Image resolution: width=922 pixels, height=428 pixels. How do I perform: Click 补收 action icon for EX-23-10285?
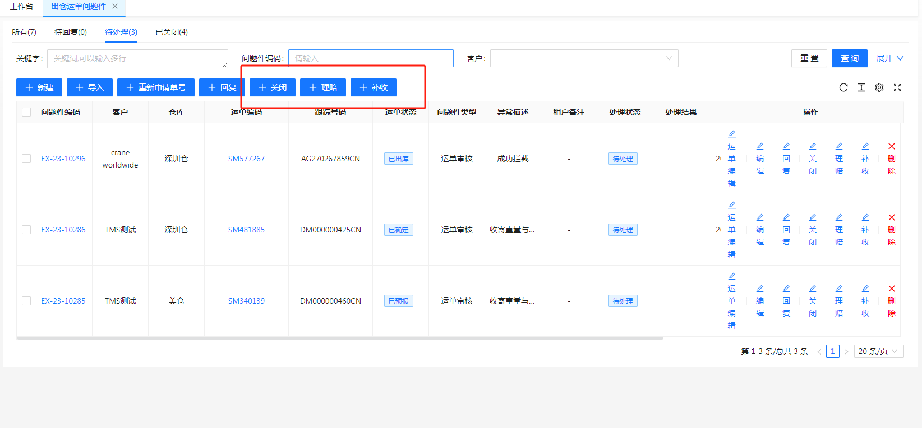pos(865,289)
